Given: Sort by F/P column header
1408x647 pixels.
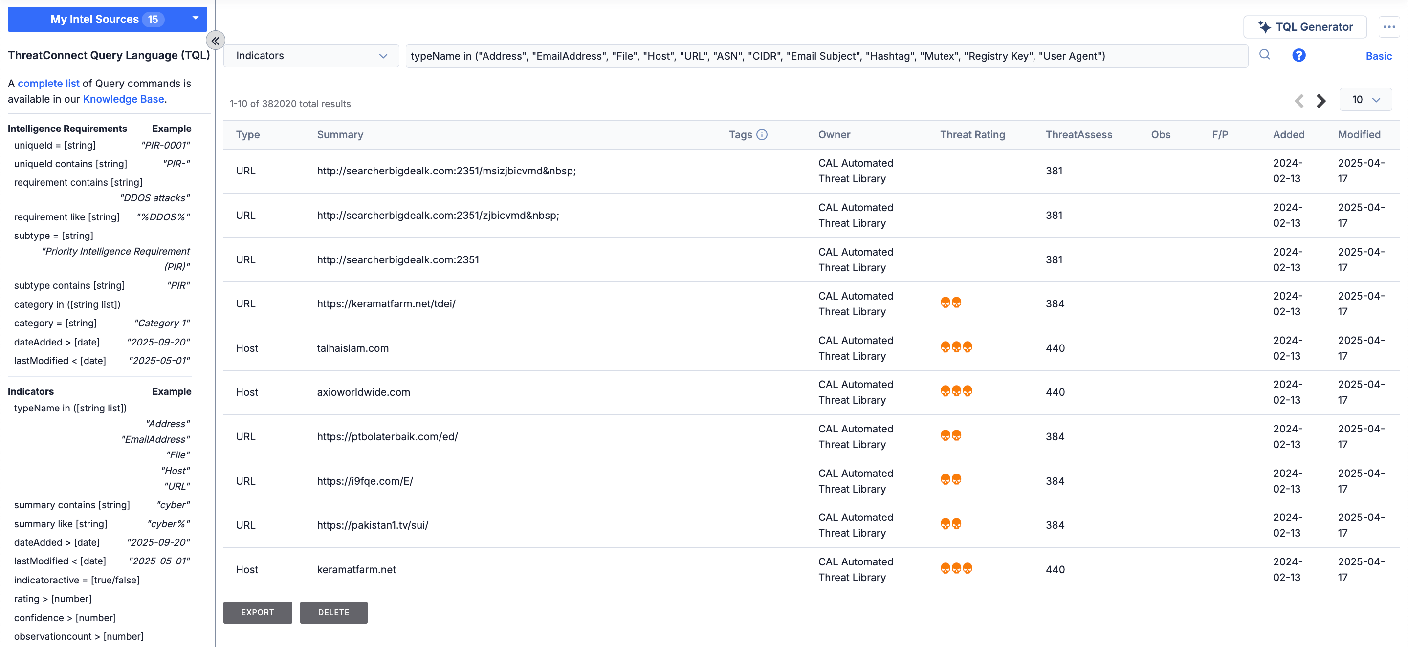Looking at the screenshot, I should point(1219,135).
